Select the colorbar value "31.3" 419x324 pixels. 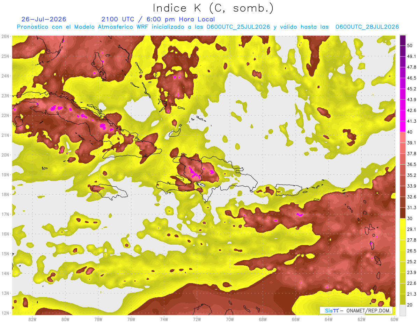411,208
